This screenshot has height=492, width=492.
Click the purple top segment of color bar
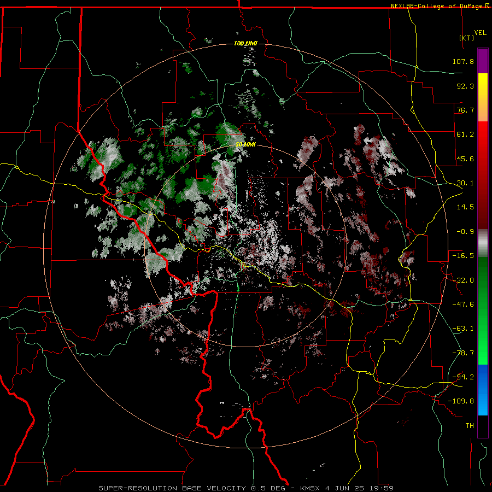pyautogui.click(x=483, y=61)
